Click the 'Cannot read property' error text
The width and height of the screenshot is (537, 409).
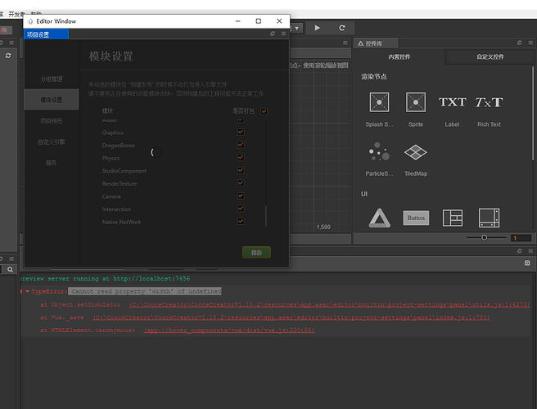pyautogui.click(x=145, y=291)
